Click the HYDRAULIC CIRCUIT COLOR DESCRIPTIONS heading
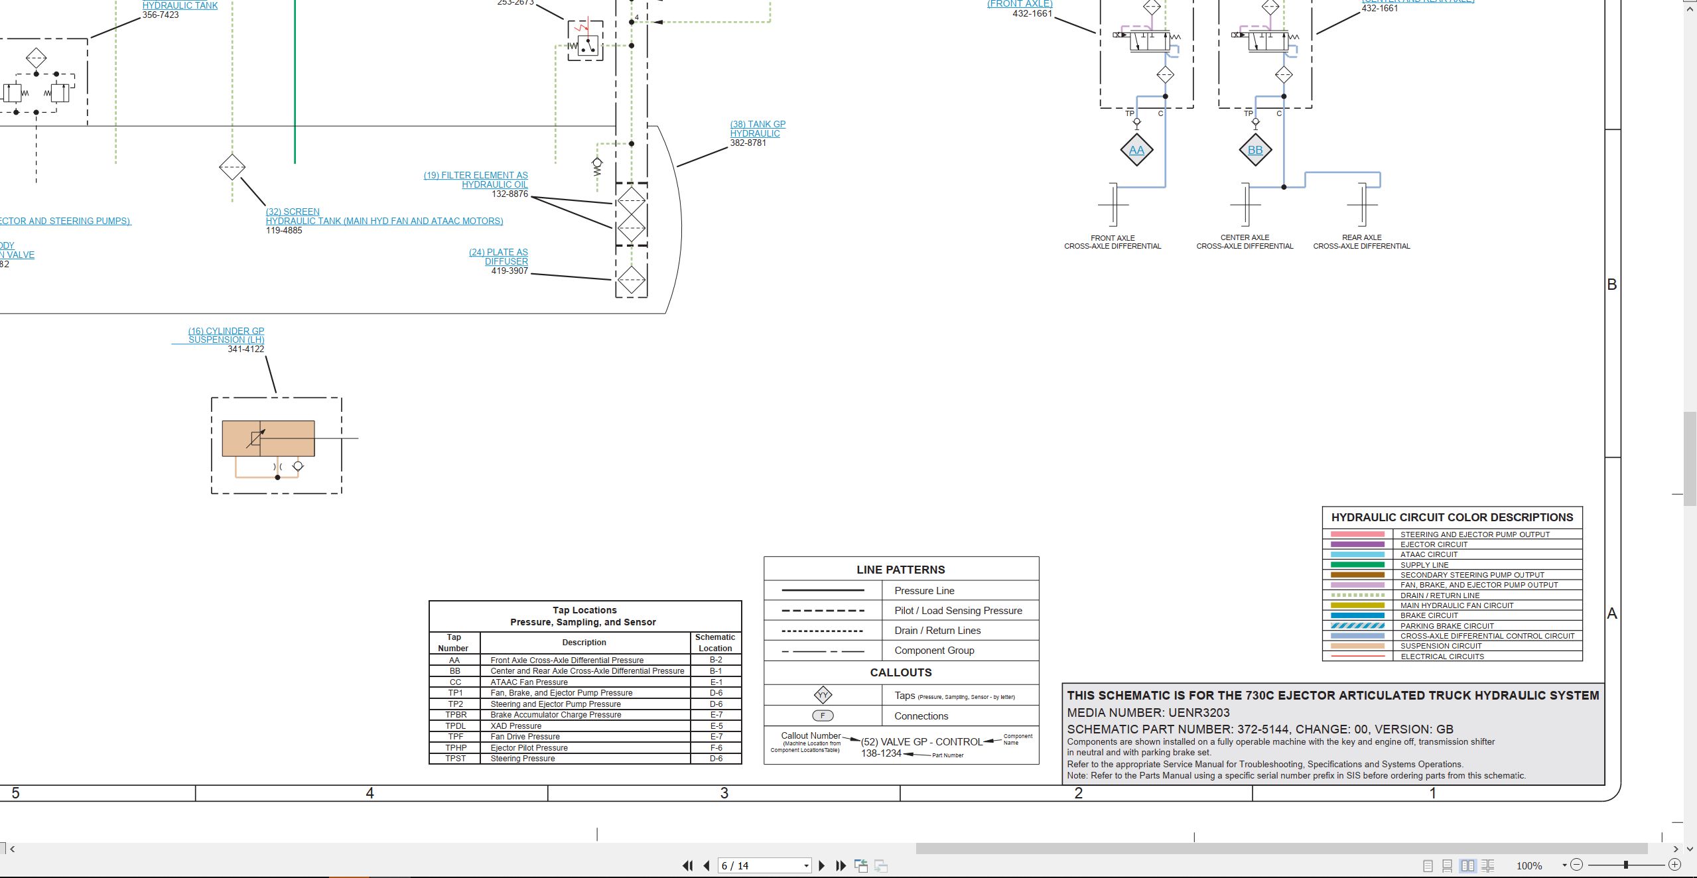Viewport: 1697px width, 878px height. click(1452, 517)
